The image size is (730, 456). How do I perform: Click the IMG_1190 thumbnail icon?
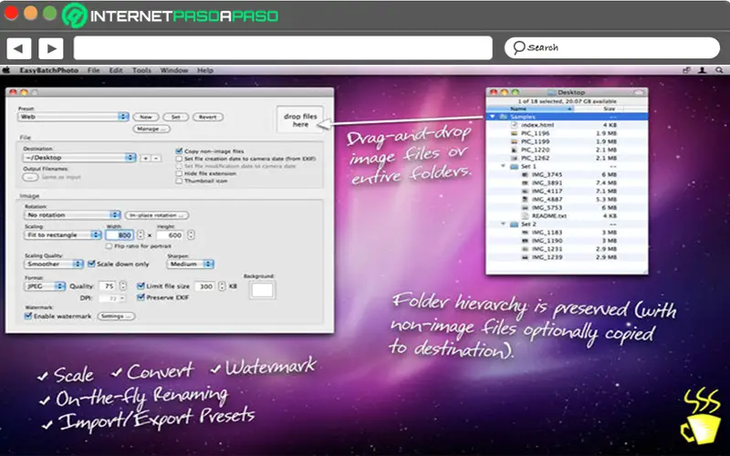click(526, 241)
